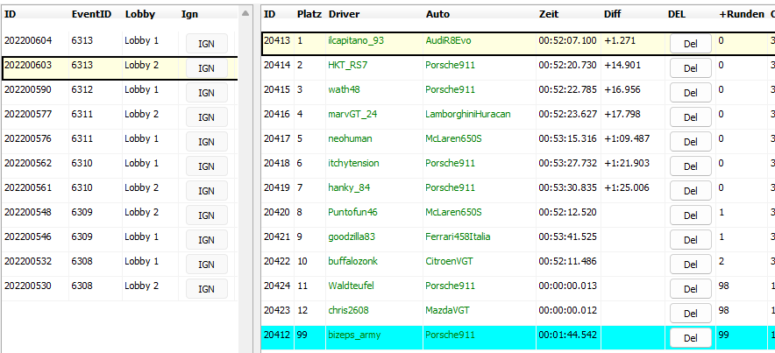
Task: Click Del button for Waldteufel row
Action: coord(690,289)
